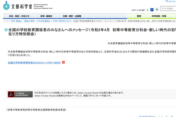
Task: Follow the 審議会情報 breadcrumb link
Action: (x=29, y=21)
